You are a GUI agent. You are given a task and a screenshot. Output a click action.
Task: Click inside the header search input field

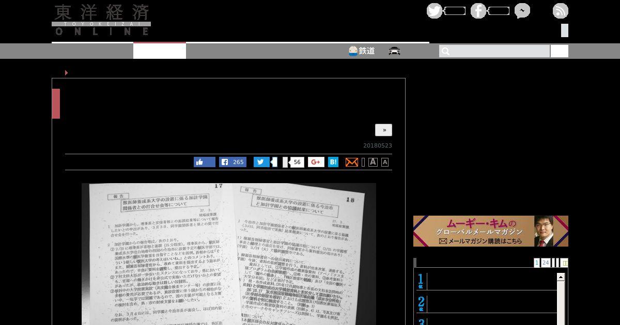(494, 51)
